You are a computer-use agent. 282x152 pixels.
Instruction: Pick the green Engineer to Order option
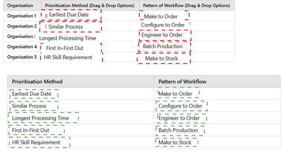(182, 118)
